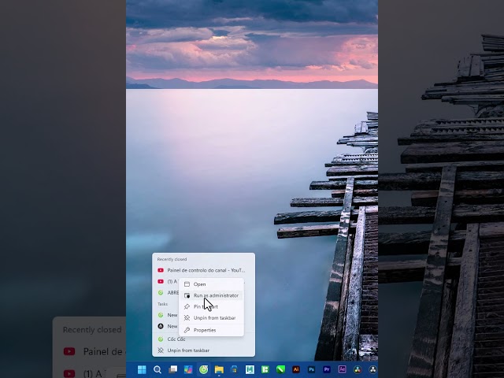Click the YouTube icon beside 'Painel de controlo'

161,270
